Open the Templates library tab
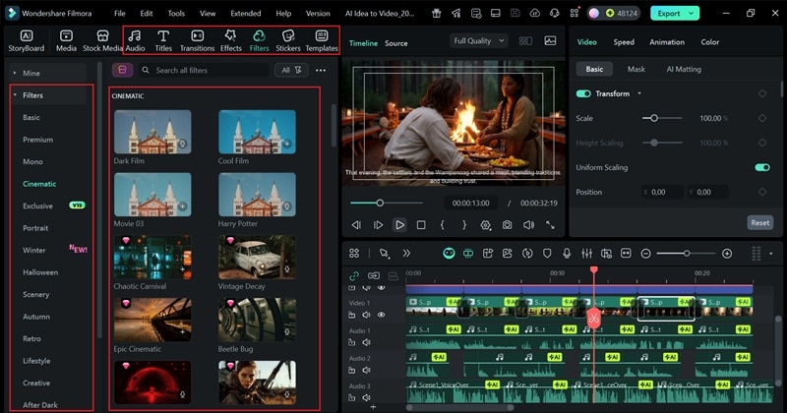The height and width of the screenshot is (413, 787). pos(322,40)
